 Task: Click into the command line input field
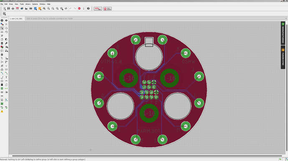[x=155, y=18]
